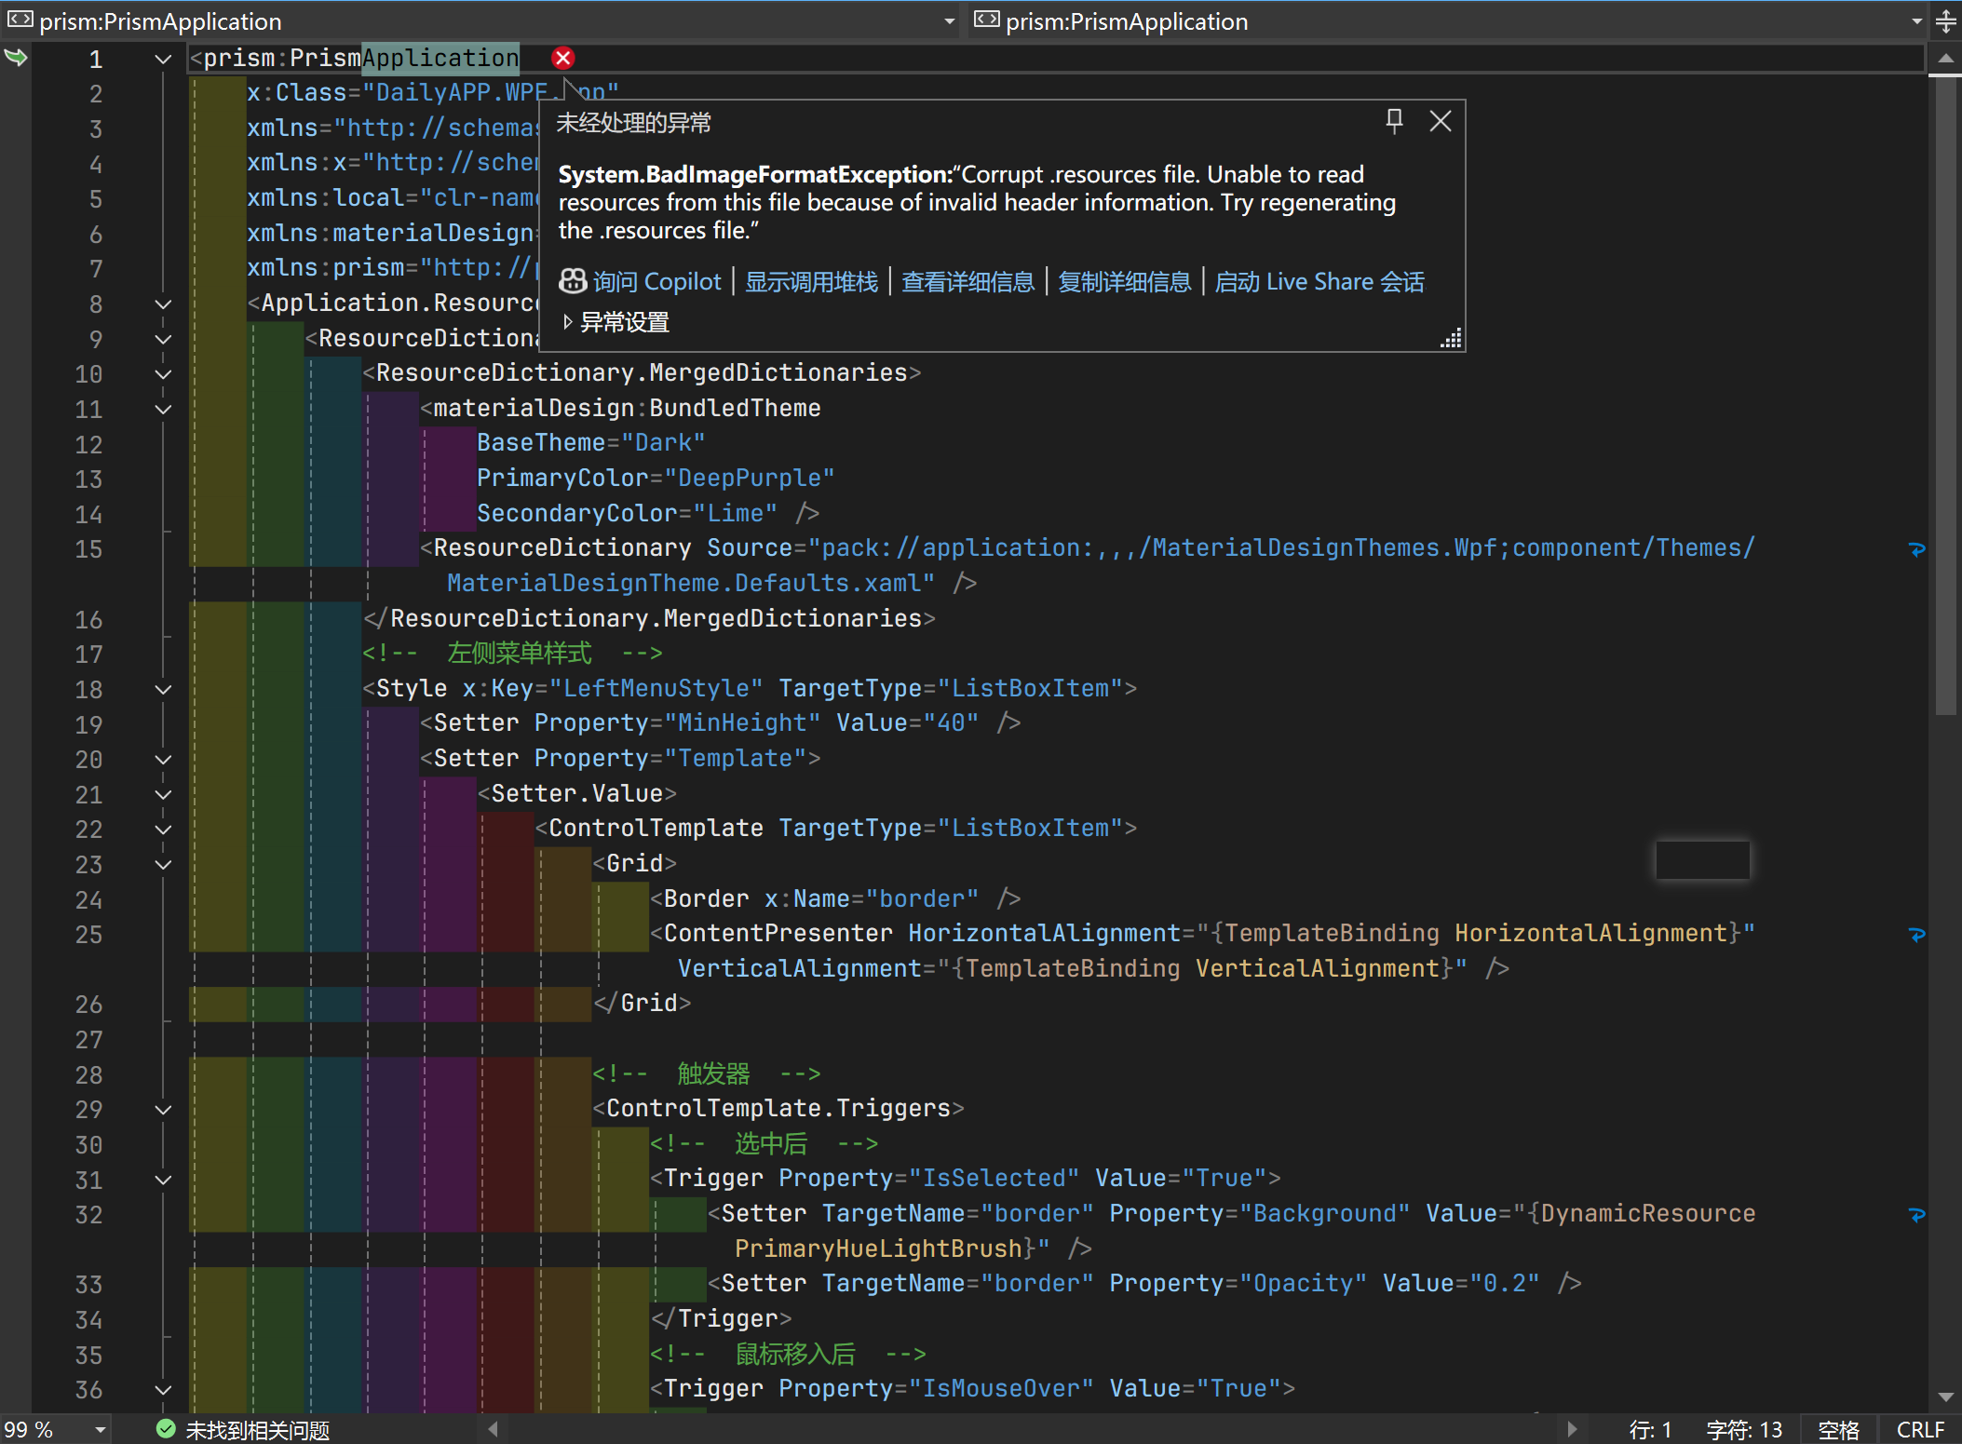Expand the 异常设置 section

point(568,322)
